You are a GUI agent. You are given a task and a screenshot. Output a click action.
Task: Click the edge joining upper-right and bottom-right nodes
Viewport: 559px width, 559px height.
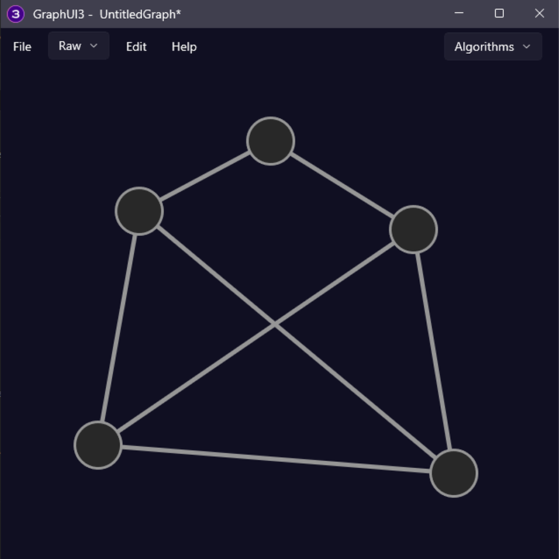[x=433, y=349]
